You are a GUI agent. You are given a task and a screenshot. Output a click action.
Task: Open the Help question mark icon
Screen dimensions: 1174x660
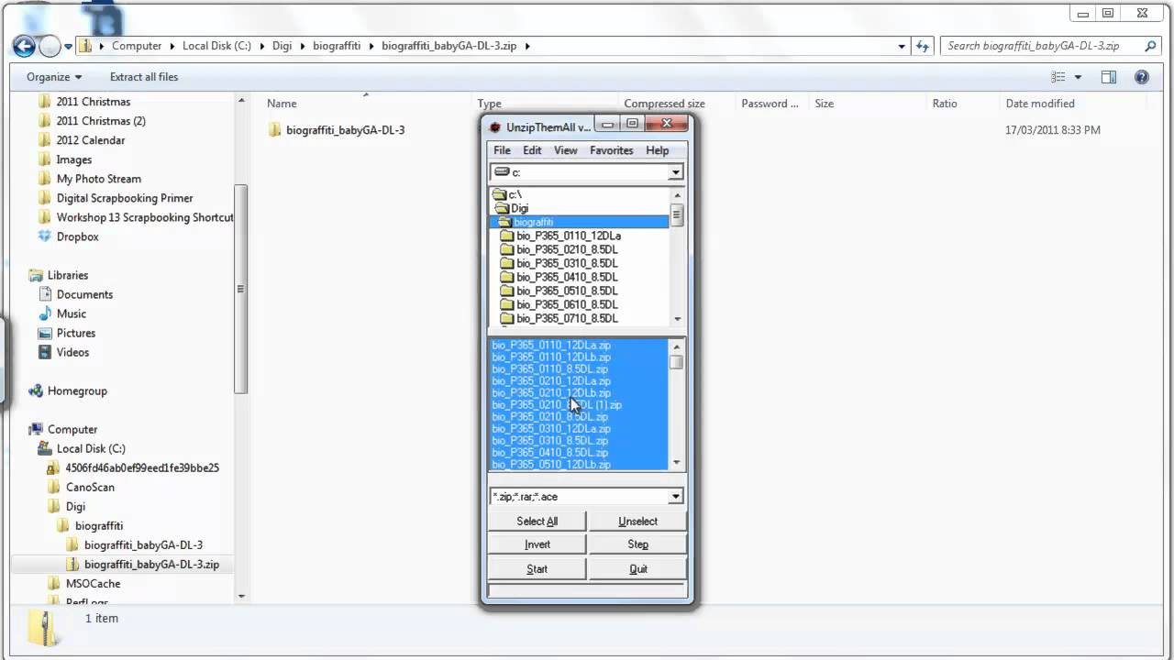coord(1142,78)
